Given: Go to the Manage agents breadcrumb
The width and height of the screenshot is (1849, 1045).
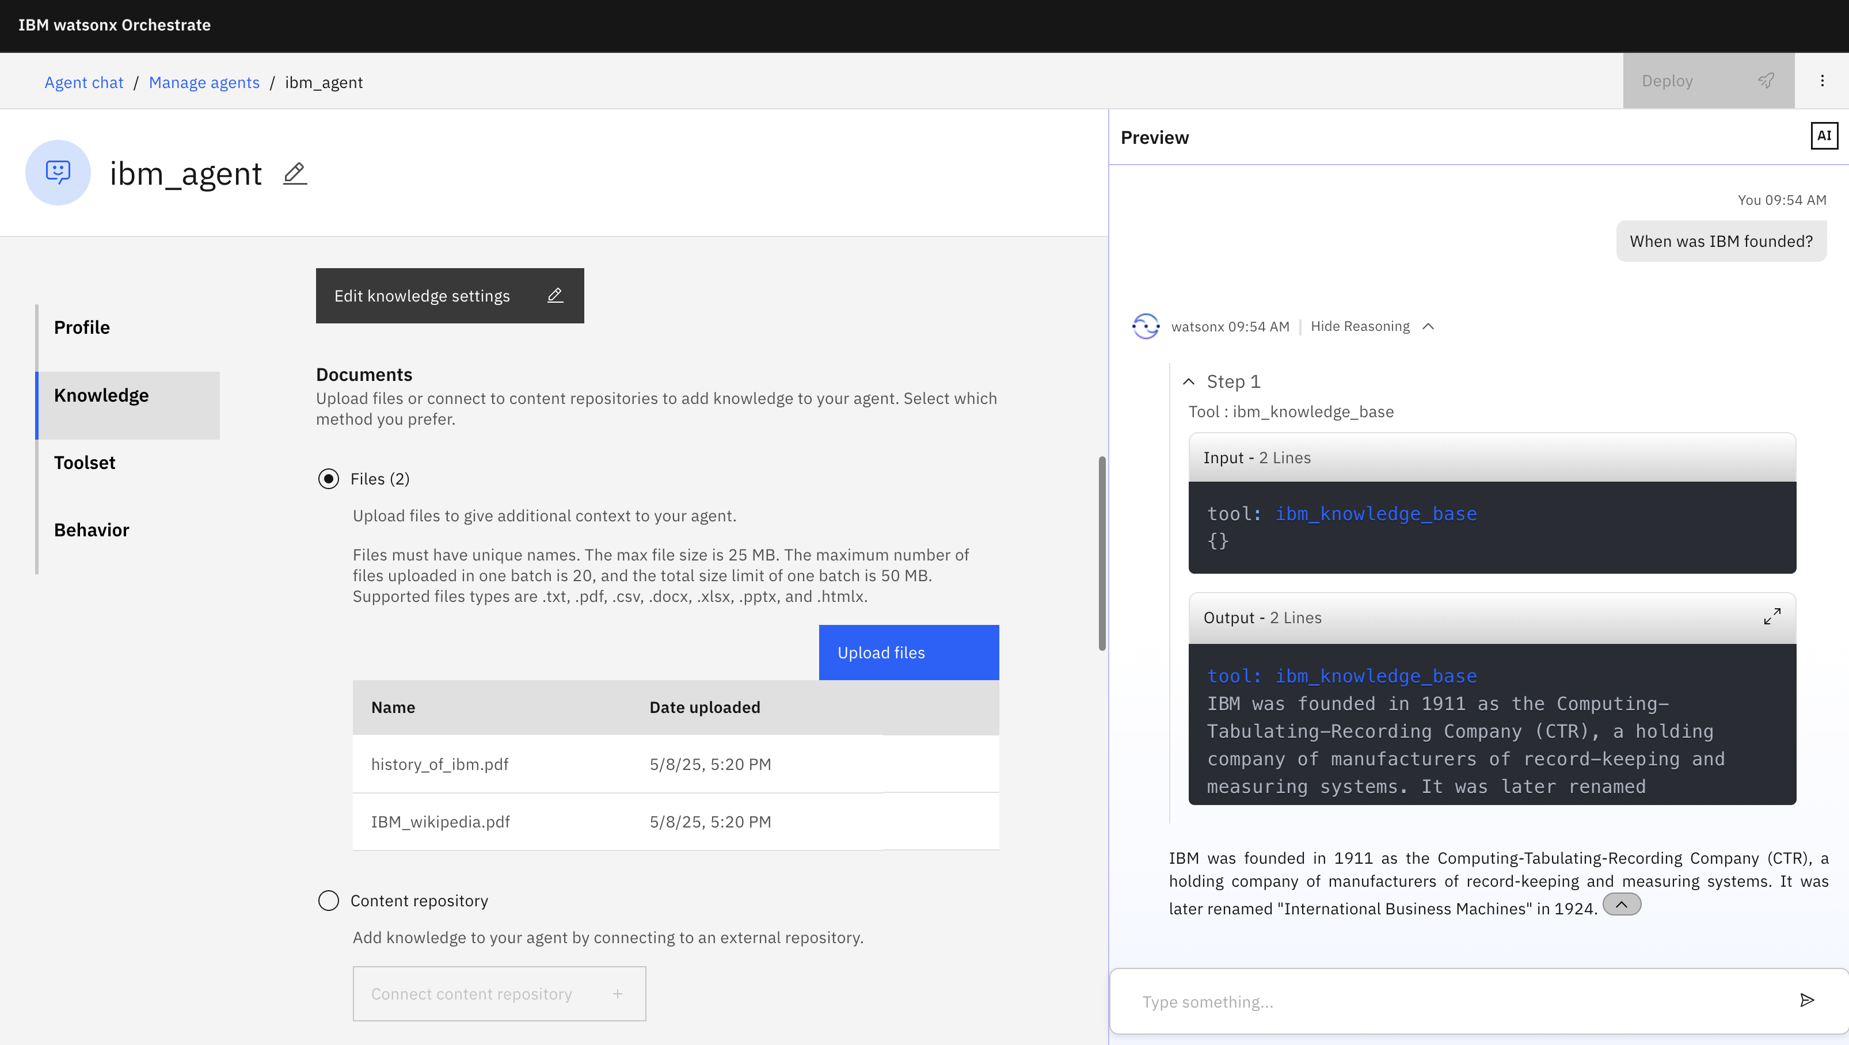Looking at the screenshot, I should pyautogui.click(x=204, y=82).
